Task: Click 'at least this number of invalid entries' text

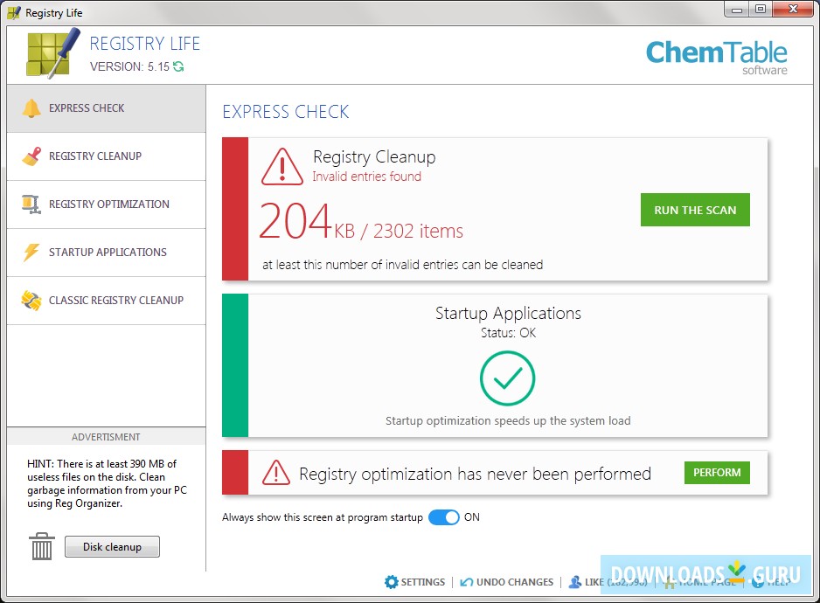Action: pos(403,265)
